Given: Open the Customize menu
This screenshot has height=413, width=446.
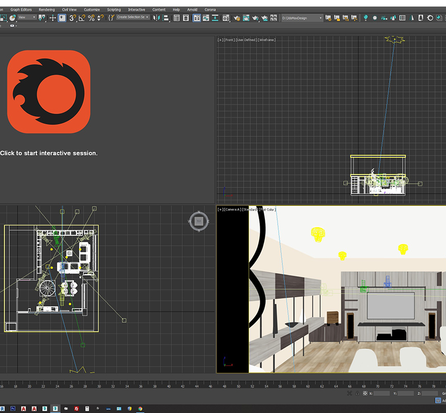Looking at the screenshot, I should [x=91, y=9].
